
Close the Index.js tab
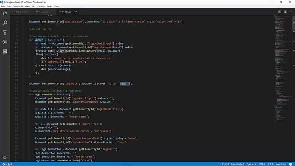click(x=76, y=12)
